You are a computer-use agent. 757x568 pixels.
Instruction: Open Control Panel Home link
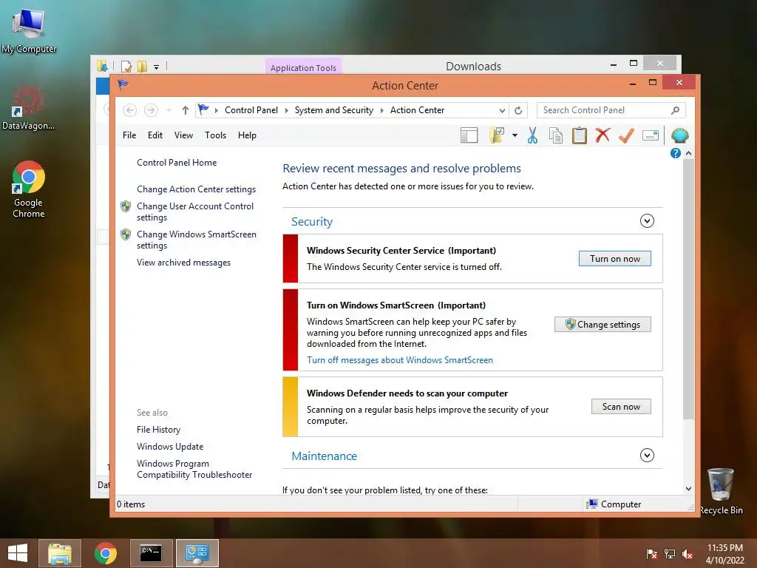(177, 163)
